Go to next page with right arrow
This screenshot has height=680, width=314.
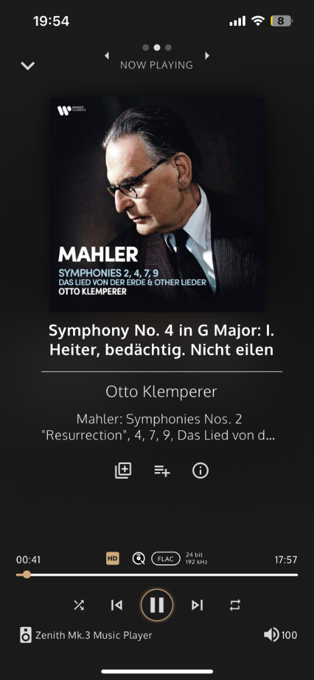(207, 56)
